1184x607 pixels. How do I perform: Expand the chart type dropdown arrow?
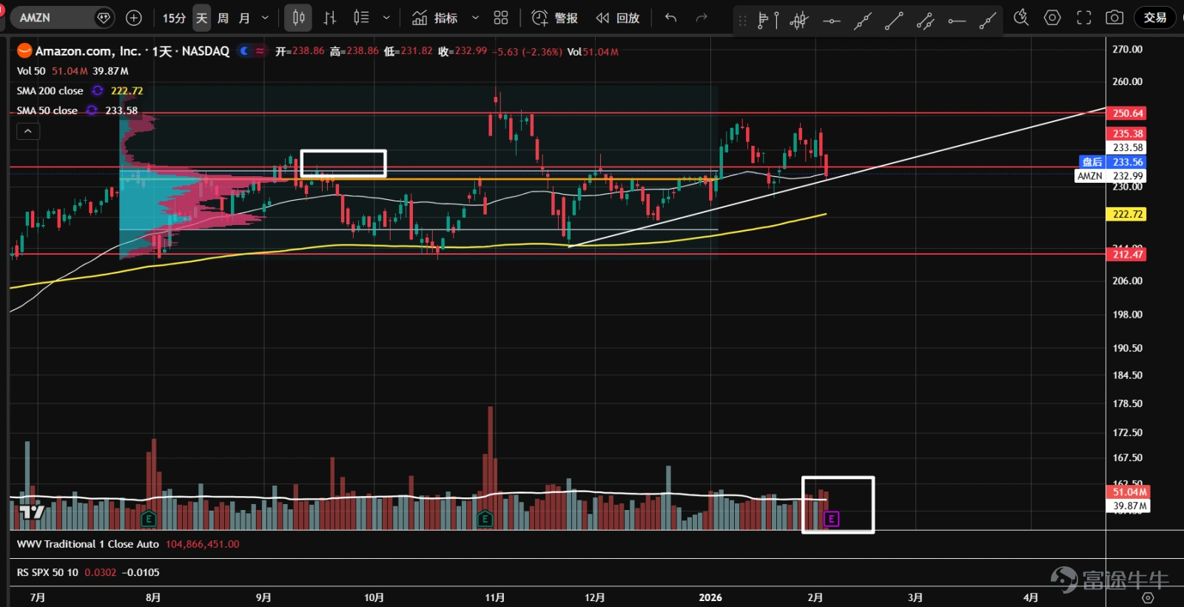[x=386, y=18]
